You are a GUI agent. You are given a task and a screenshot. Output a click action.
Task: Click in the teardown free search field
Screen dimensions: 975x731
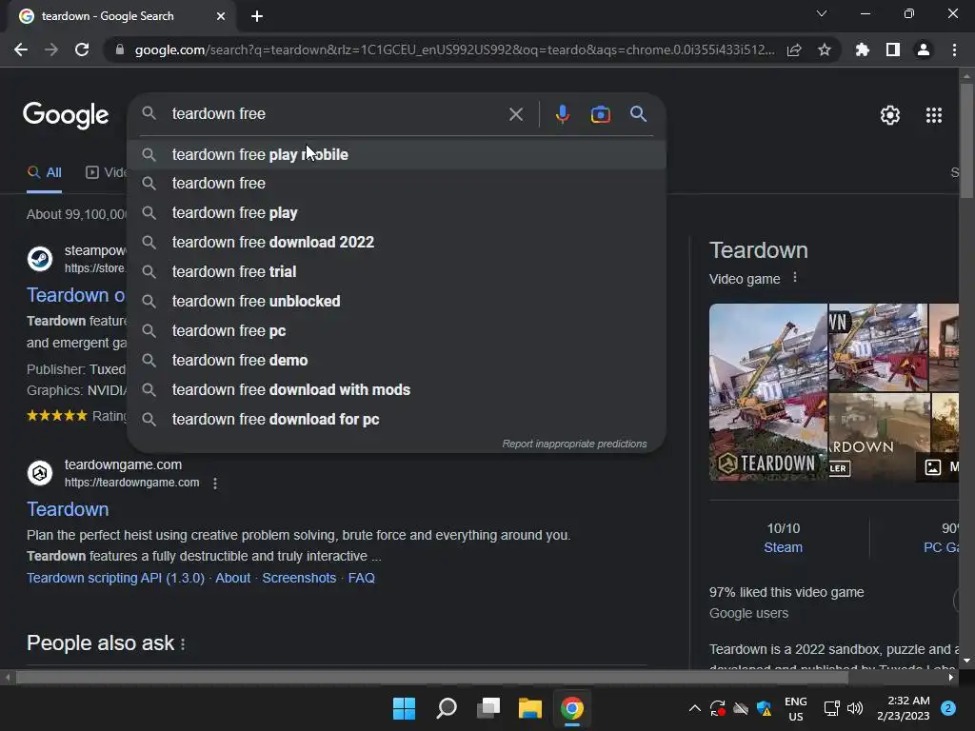336,114
